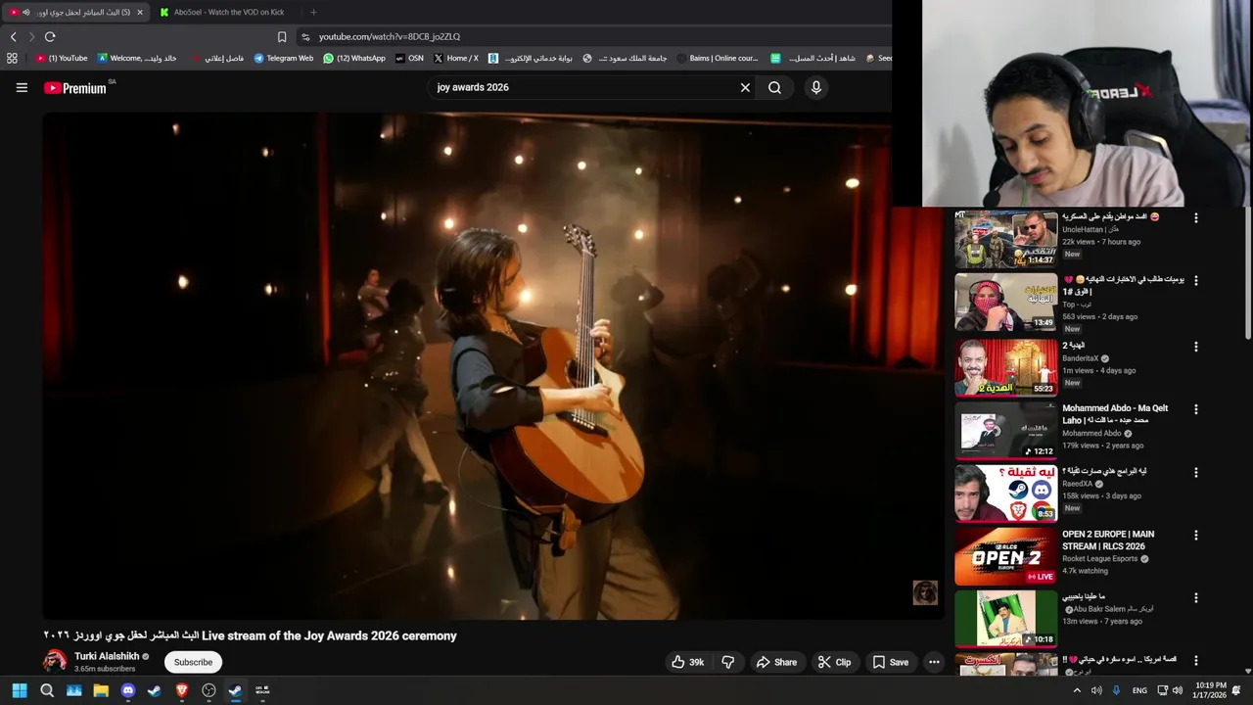Open Mohammed Abdo video options menu
Screen dimensions: 1253x705
click(x=1195, y=409)
